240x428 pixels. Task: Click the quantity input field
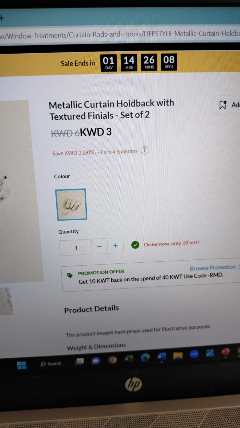[x=76, y=248]
